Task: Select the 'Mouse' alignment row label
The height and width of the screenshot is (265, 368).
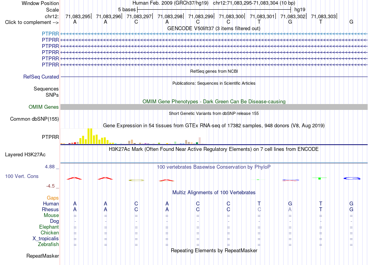Action: [x=51, y=215]
